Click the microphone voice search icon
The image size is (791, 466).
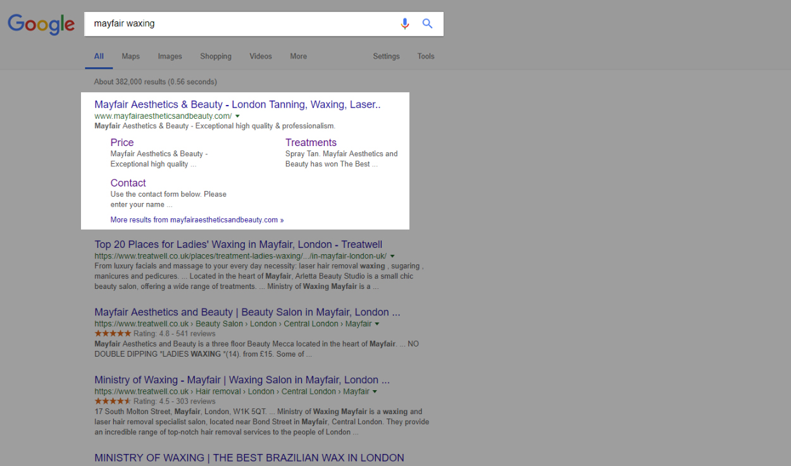pos(405,24)
